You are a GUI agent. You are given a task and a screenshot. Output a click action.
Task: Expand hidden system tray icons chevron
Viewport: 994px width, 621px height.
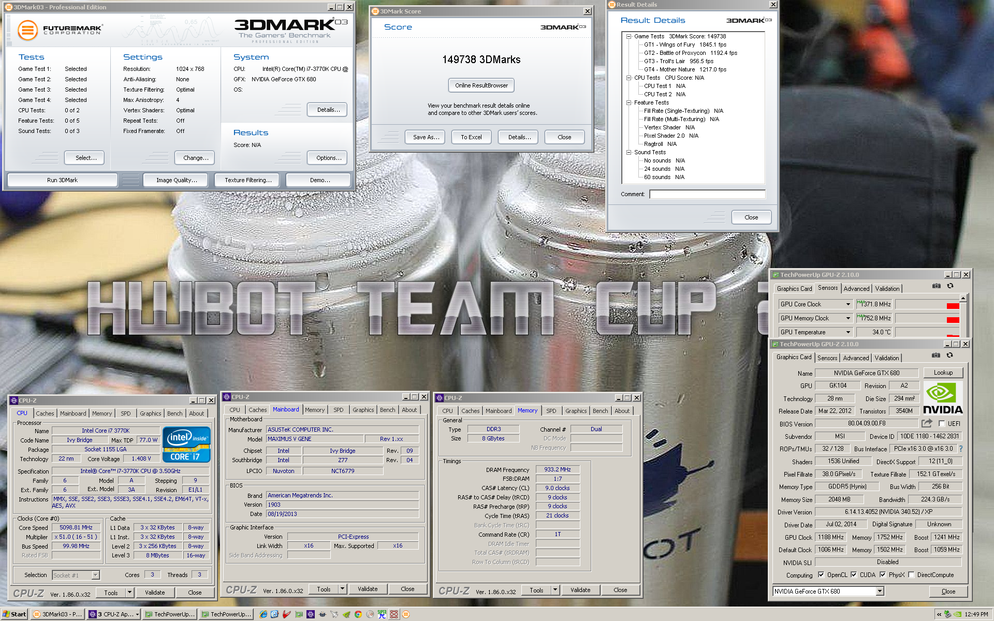point(939,614)
